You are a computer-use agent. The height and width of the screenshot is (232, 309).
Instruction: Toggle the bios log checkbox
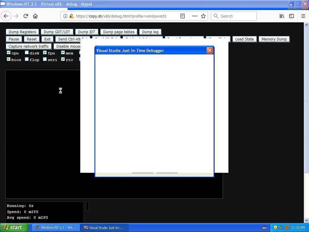pos(8,59)
